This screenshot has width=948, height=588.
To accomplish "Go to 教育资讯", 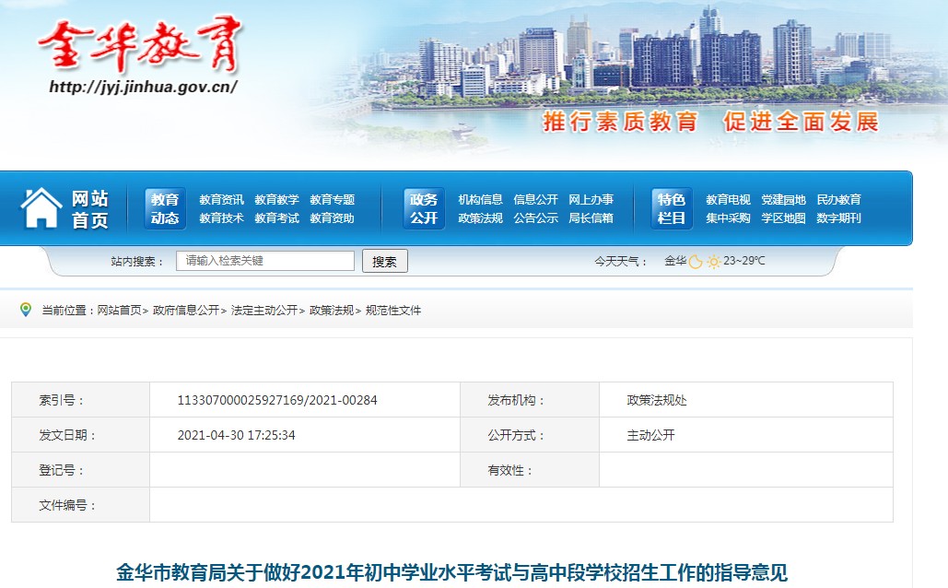I will click(x=221, y=200).
